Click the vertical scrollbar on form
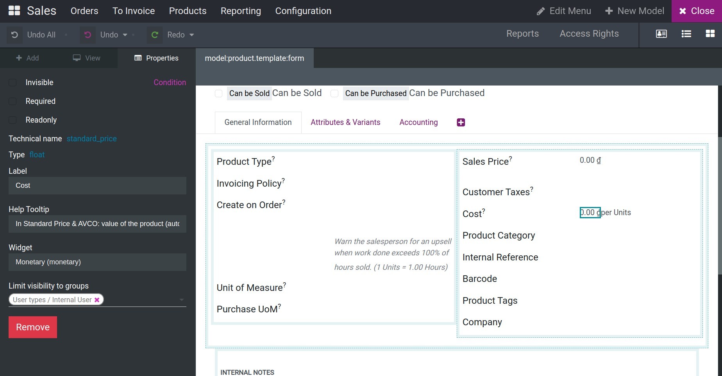 point(720,205)
